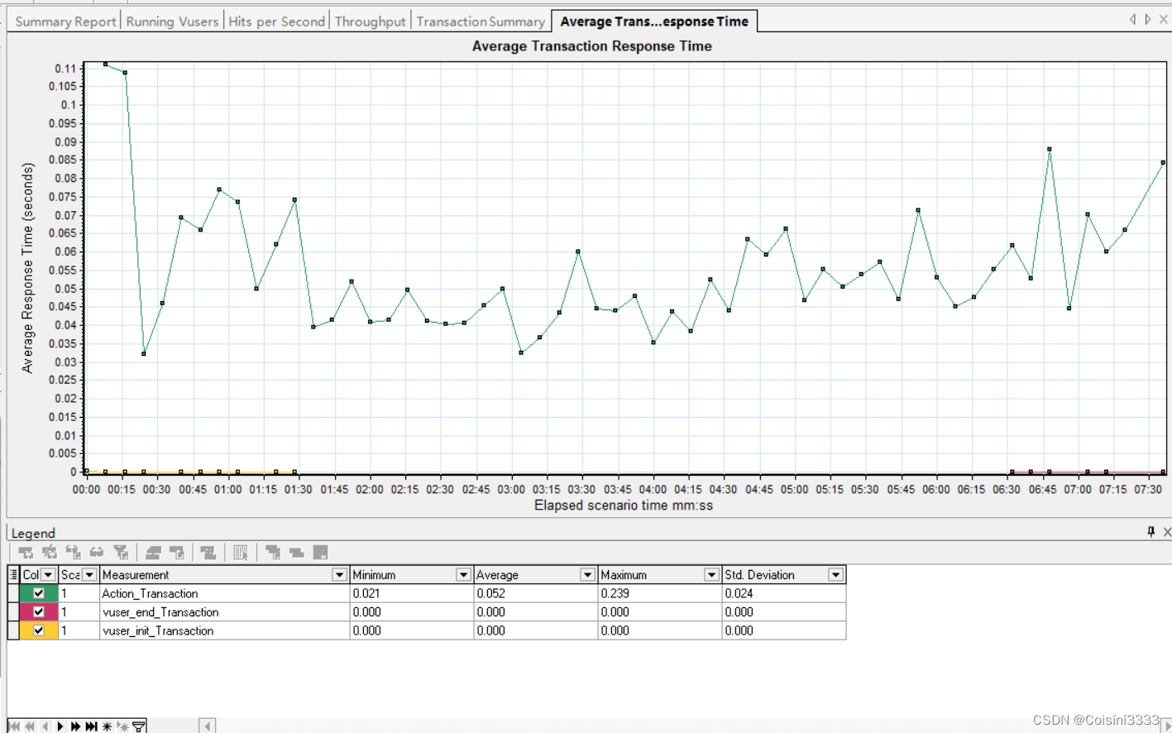Click the Average Transaction Response Time graph title
The image size is (1172, 733).
point(591,46)
